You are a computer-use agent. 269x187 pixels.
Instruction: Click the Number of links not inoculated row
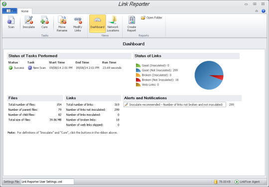point(93,110)
